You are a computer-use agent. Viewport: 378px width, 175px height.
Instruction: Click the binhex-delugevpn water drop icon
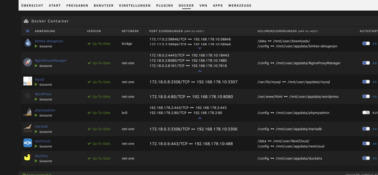tap(28, 43)
